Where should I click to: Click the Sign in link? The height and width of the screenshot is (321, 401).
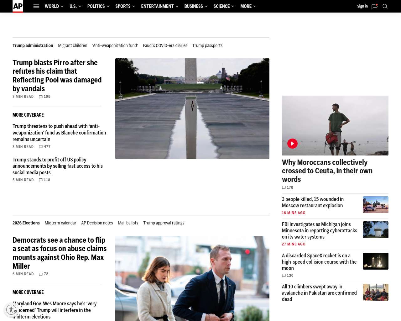pyautogui.click(x=362, y=6)
